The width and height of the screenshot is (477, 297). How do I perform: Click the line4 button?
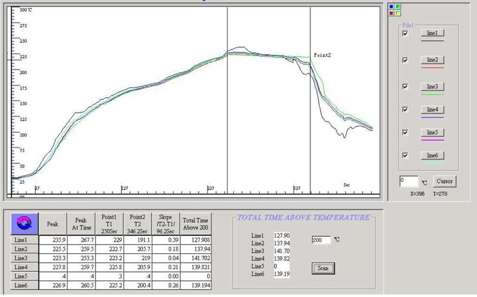[432, 109]
